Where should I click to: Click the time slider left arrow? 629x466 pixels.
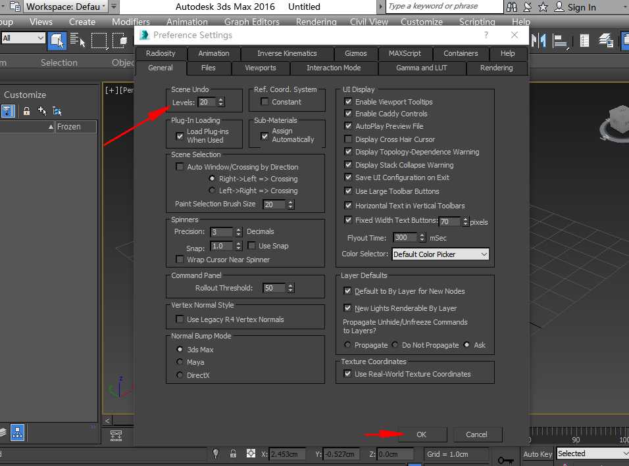(107, 421)
